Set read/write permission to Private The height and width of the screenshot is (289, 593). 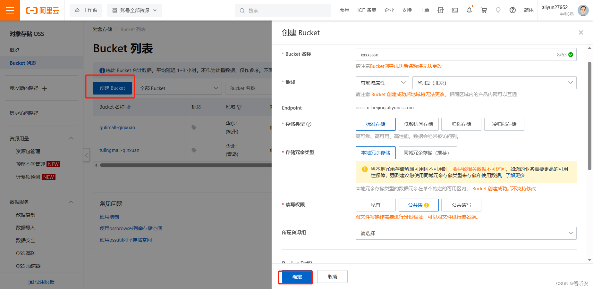tap(376, 205)
